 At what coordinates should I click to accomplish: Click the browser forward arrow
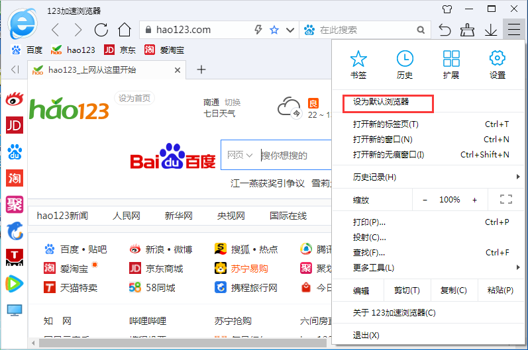click(78, 30)
